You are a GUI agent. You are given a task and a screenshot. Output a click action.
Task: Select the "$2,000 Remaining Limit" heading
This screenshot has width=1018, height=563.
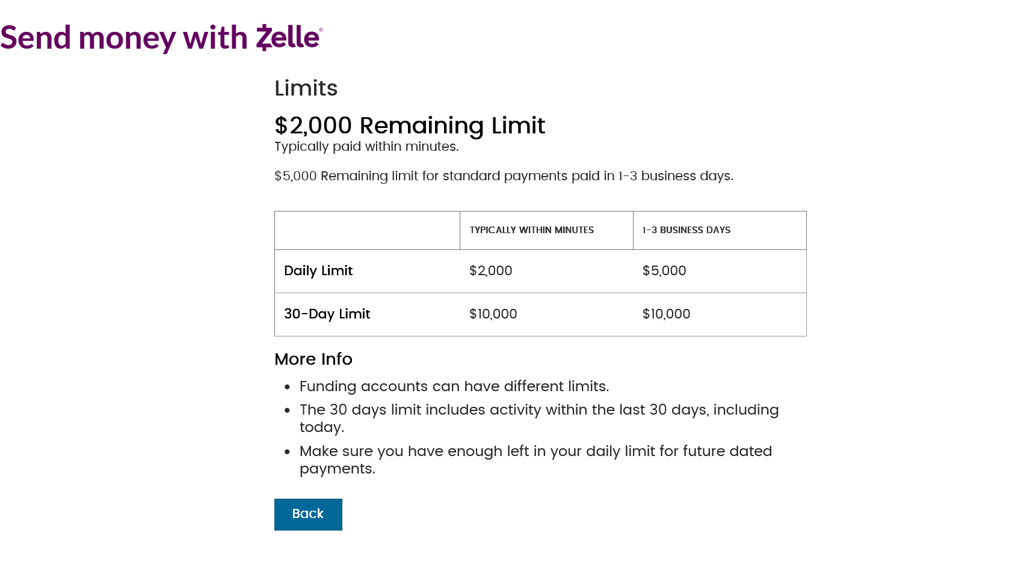409,126
